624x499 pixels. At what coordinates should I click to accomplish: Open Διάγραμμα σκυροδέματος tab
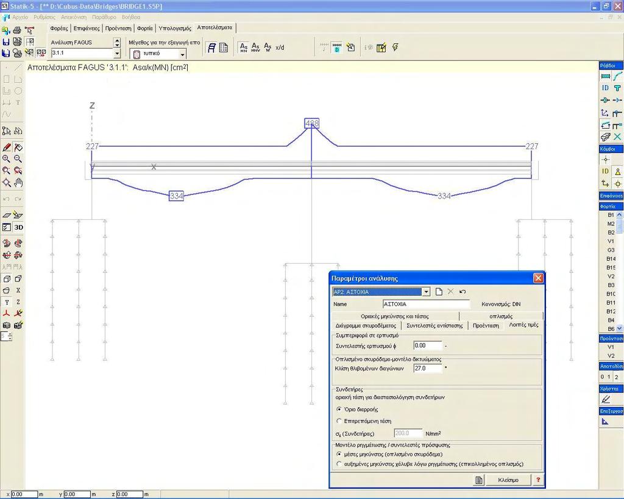coord(366,325)
